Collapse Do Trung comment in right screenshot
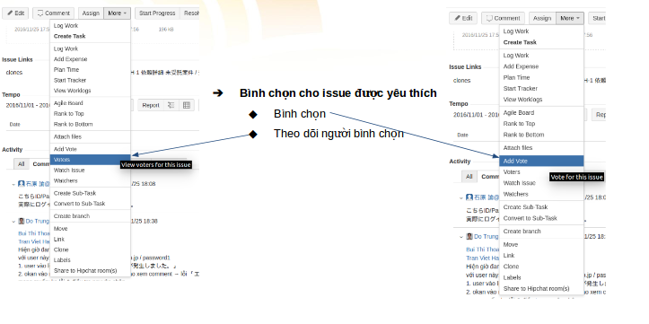Viewport: 649px width, 324px height. tap(461, 237)
